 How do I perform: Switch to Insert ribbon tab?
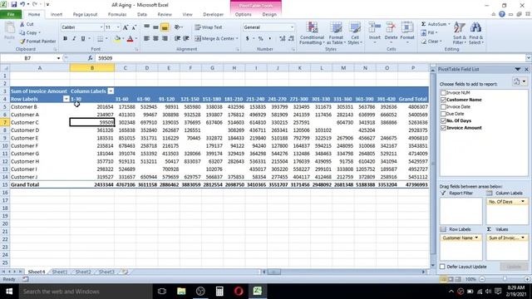tap(57, 15)
